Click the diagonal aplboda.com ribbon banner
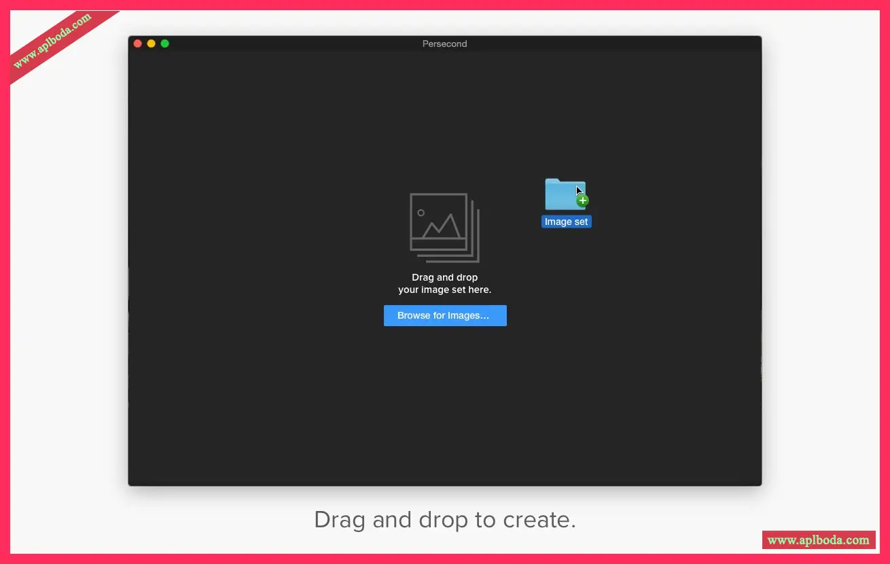 pos(53,41)
